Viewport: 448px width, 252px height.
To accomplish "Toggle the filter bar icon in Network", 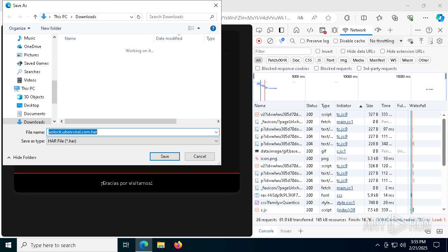I will [281, 41].
